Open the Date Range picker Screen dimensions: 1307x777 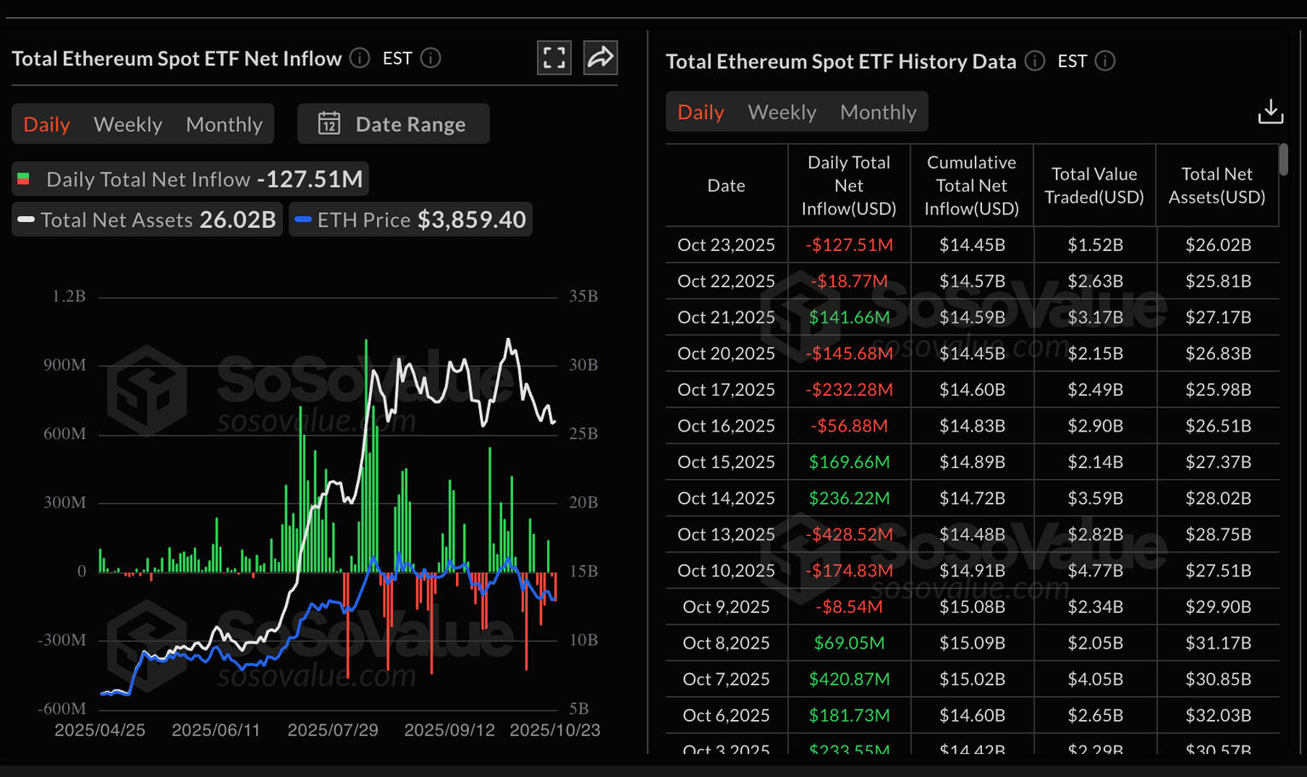click(394, 124)
